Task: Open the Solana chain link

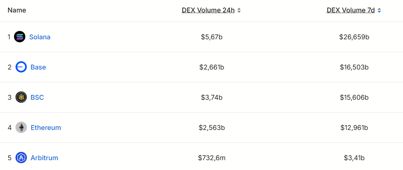Action: (x=40, y=37)
